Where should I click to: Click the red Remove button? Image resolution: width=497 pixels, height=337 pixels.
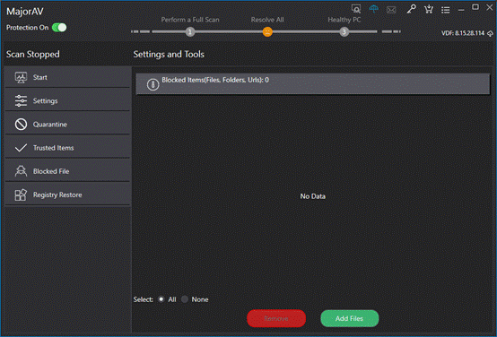(276, 318)
